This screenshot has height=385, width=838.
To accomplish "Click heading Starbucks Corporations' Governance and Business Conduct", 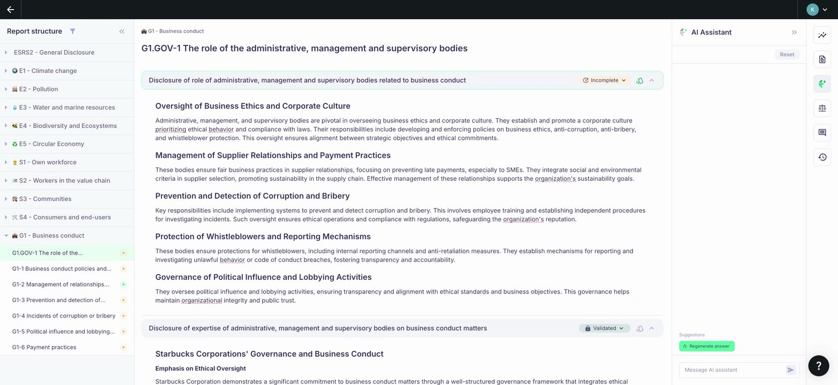I will click(270, 354).
